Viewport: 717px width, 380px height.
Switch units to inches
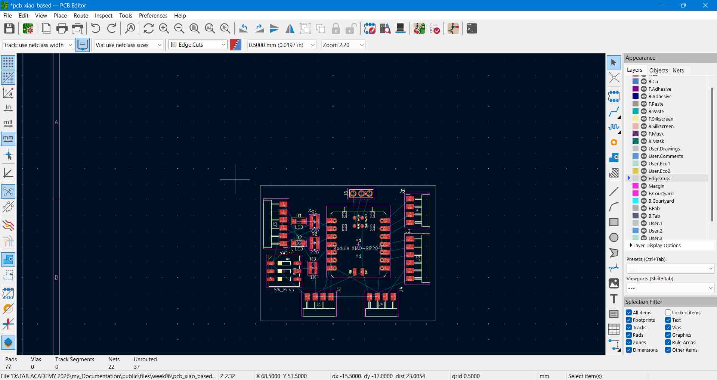click(8, 108)
